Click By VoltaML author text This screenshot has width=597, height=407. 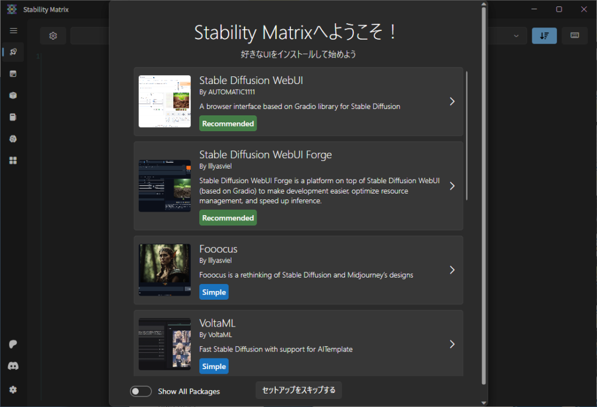coord(216,335)
